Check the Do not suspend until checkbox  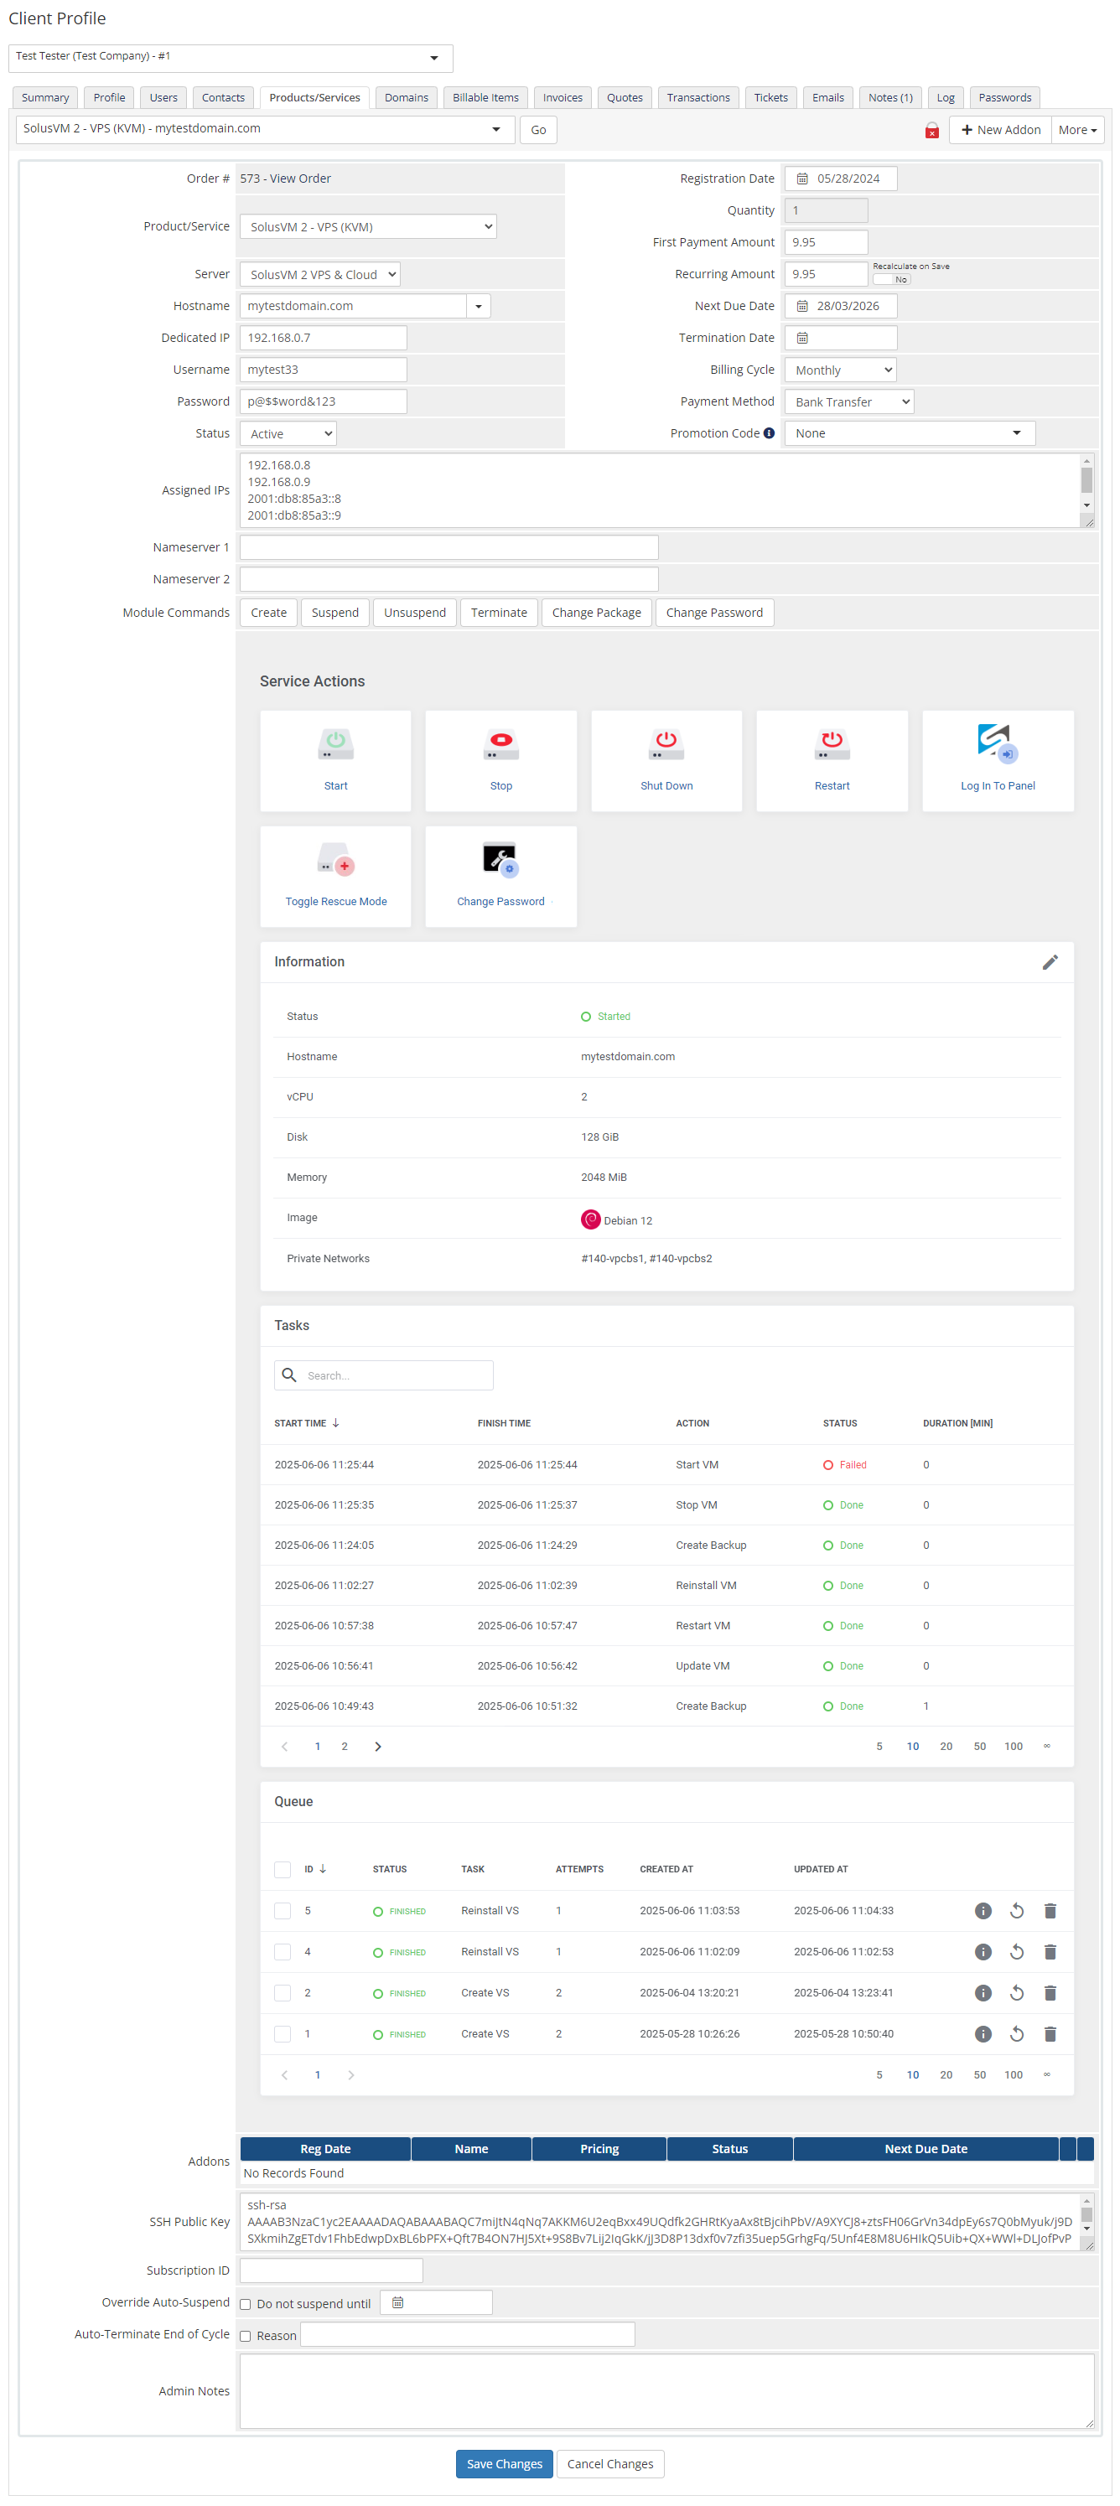(x=246, y=2304)
